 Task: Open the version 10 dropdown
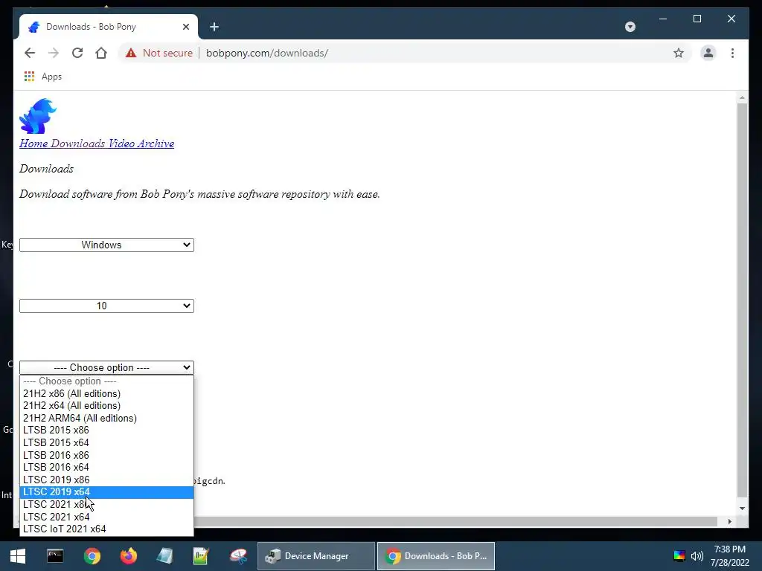tap(106, 306)
